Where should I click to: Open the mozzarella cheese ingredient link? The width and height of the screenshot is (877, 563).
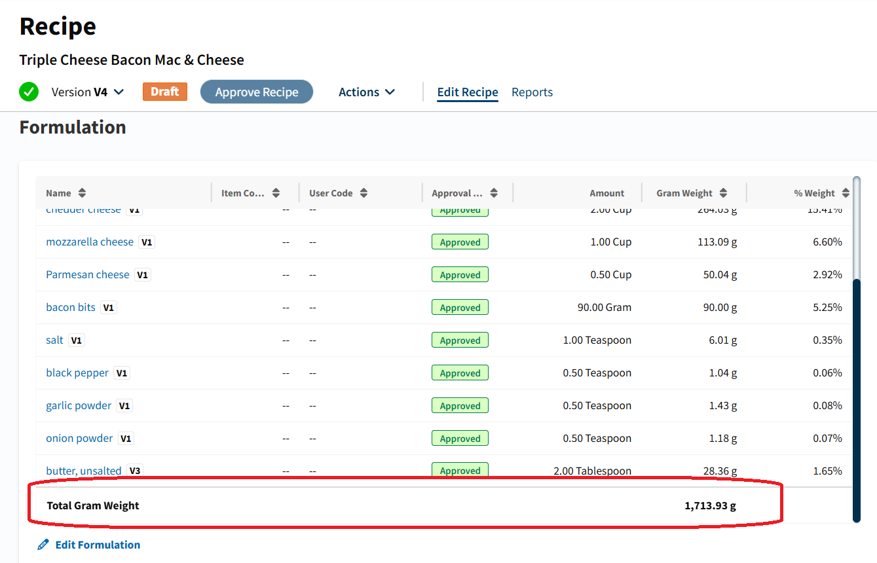[90, 242]
